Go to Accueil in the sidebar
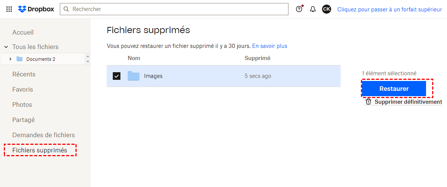Viewport: 447px width, 187px height. 23,33
